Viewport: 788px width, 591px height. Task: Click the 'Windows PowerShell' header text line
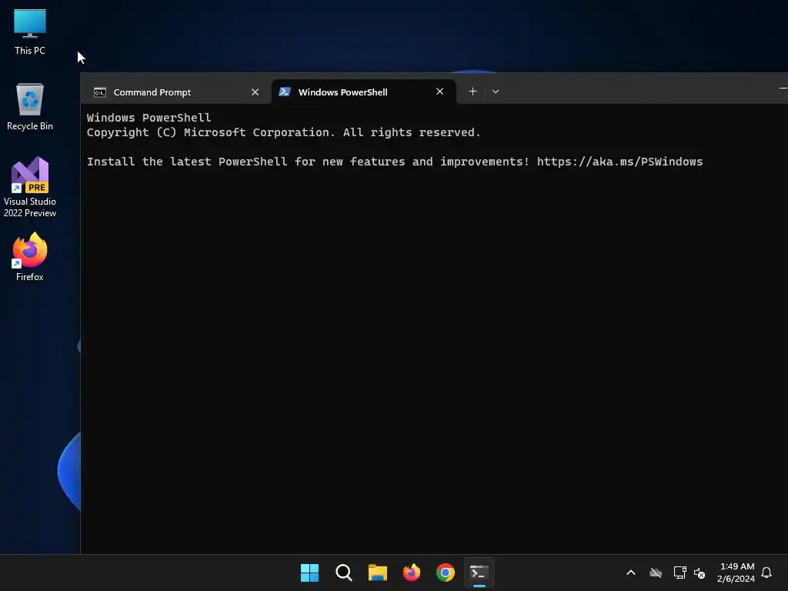[x=149, y=118]
